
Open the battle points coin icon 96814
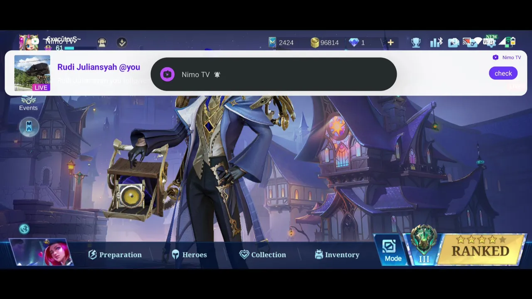click(x=315, y=42)
